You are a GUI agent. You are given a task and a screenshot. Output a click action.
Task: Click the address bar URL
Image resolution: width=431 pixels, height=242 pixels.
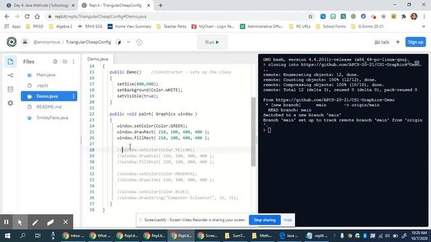100,16
